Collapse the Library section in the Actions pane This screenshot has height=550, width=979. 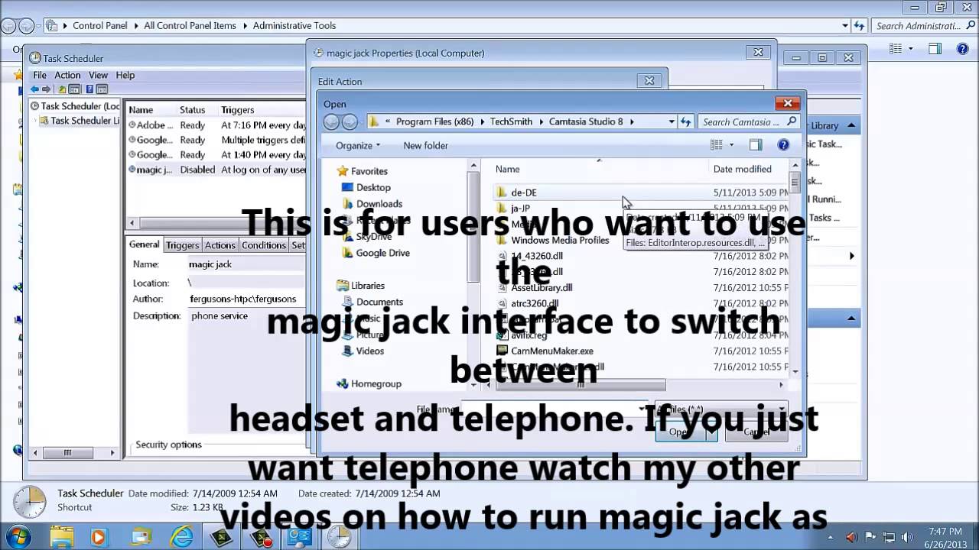pyautogui.click(x=851, y=125)
